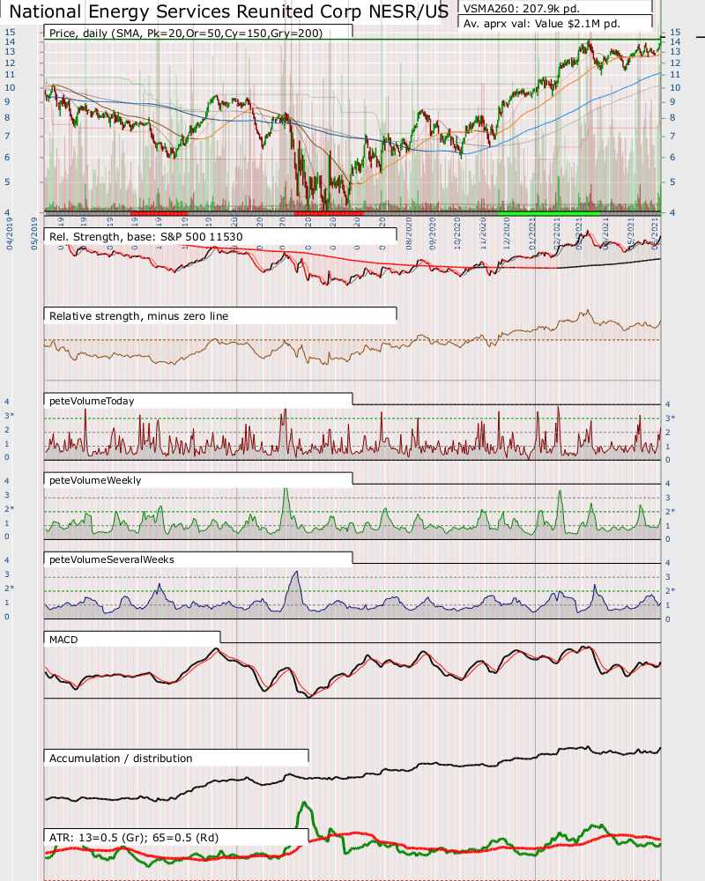The image size is (705, 881).
Task: Click the MACD panel header
Action: [63, 640]
